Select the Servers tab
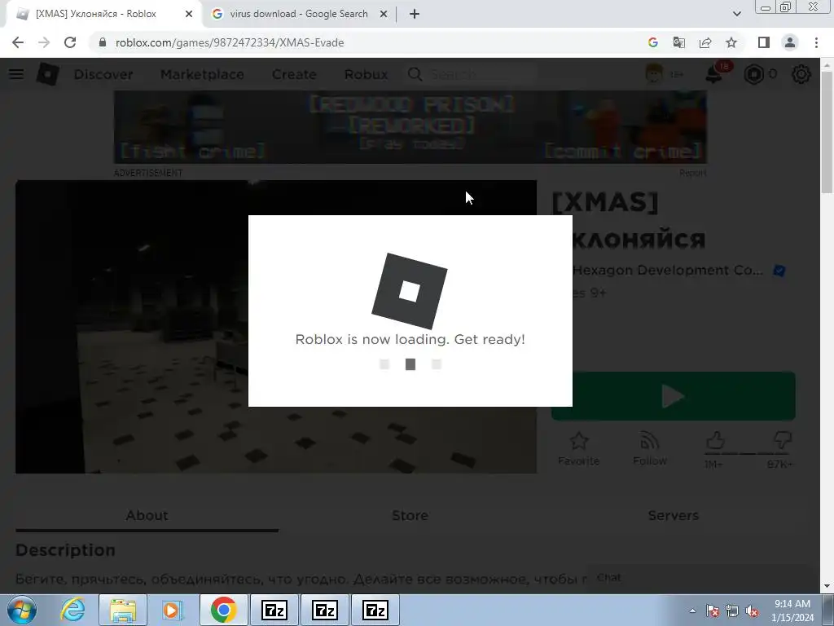The height and width of the screenshot is (626, 834). click(x=673, y=515)
